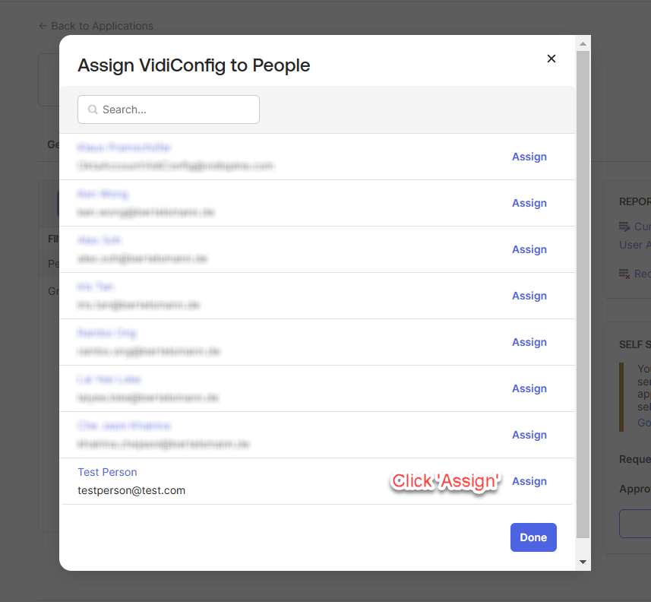Viewport: 651px width, 602px height.
Task: Click the scrollbar up arrow
Action: (583, 43)
